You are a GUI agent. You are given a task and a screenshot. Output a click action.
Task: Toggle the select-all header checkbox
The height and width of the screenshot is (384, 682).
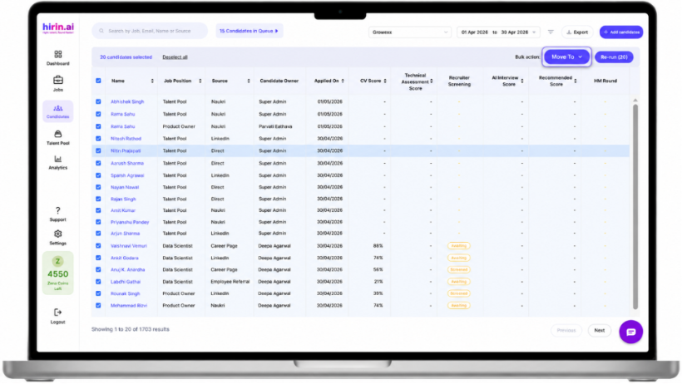98,81
